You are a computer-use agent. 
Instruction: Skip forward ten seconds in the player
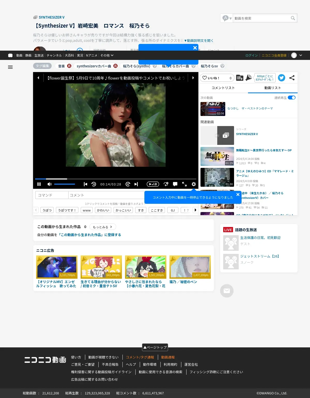[128, 184]
